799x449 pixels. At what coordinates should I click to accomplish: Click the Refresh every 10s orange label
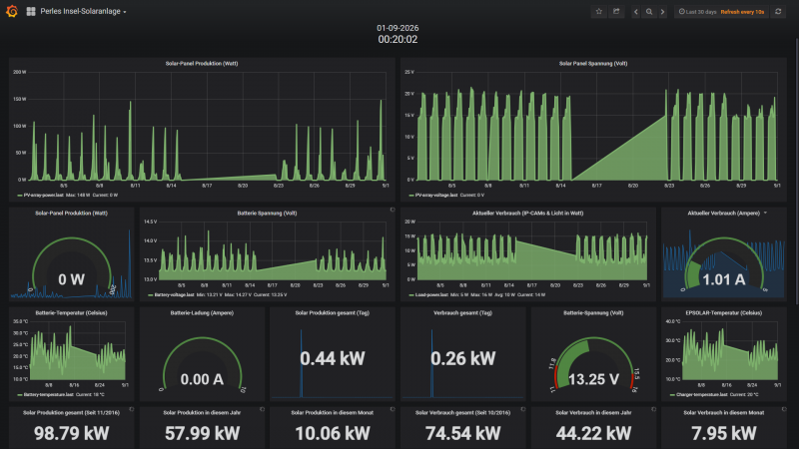[x=742, y=12]
